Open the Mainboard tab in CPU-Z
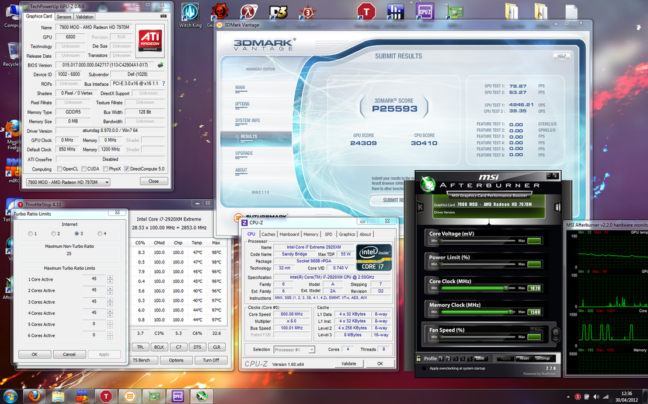Viewport: 648px width, 404px height. pyautogui.click(x=290, y=234)
